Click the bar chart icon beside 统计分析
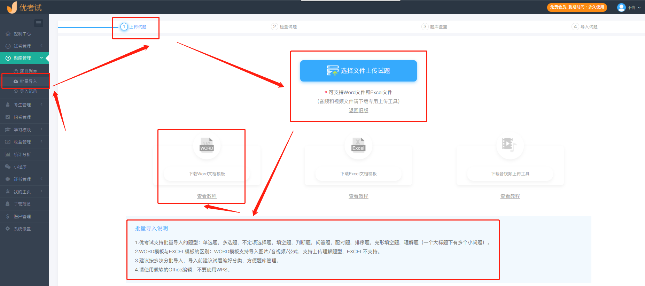Image resolution: width=645 pixels, height=286 pixels. pos(8,154)
